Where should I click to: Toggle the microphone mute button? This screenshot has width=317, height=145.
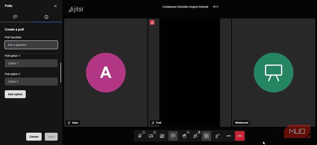pyautogui.click(x=140, y=136)
